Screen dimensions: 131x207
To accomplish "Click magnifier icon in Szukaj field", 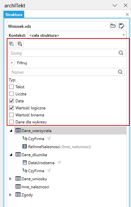I will [121, 53].
